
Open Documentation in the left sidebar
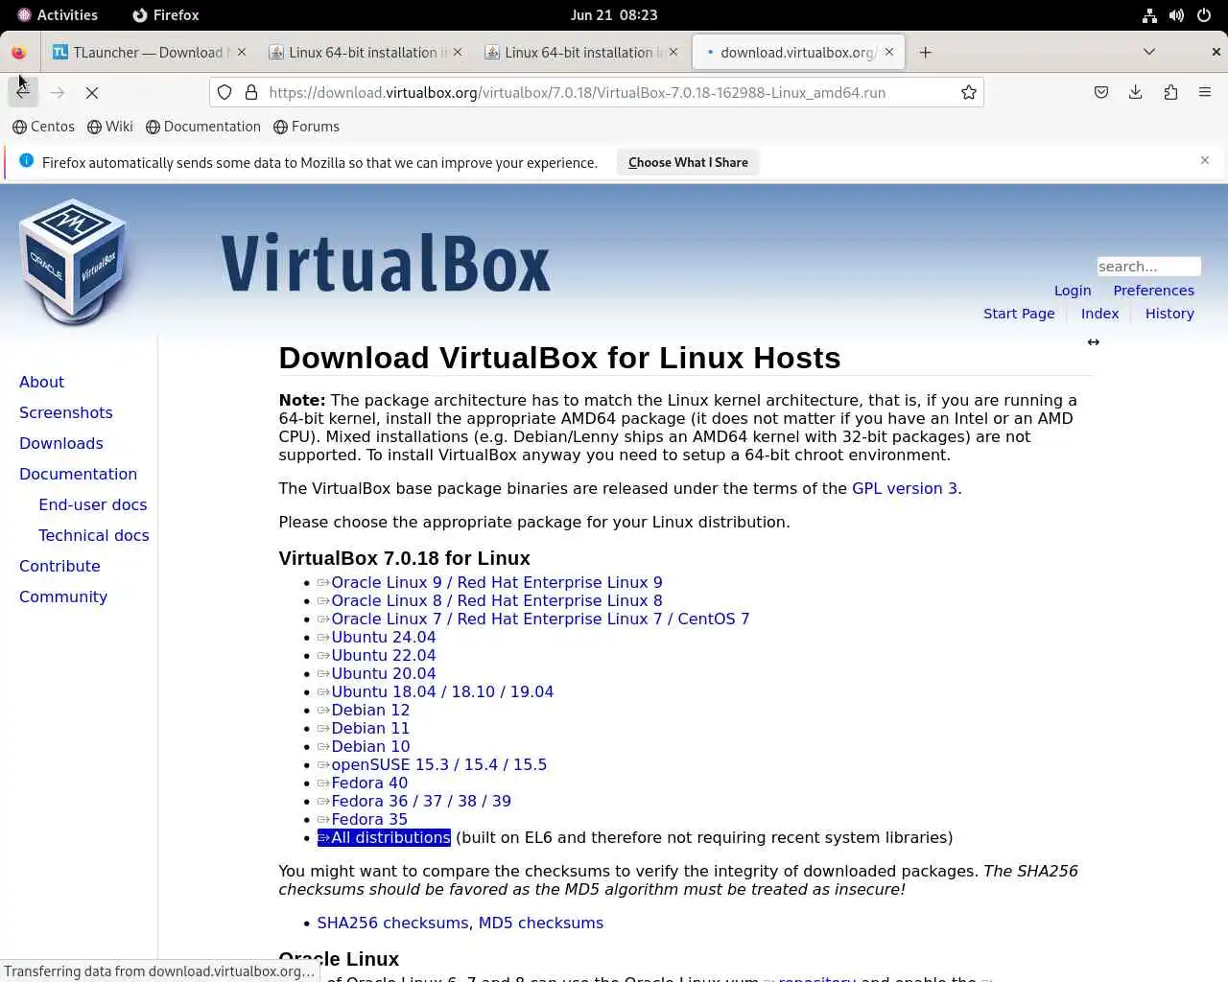click(78, 474)
